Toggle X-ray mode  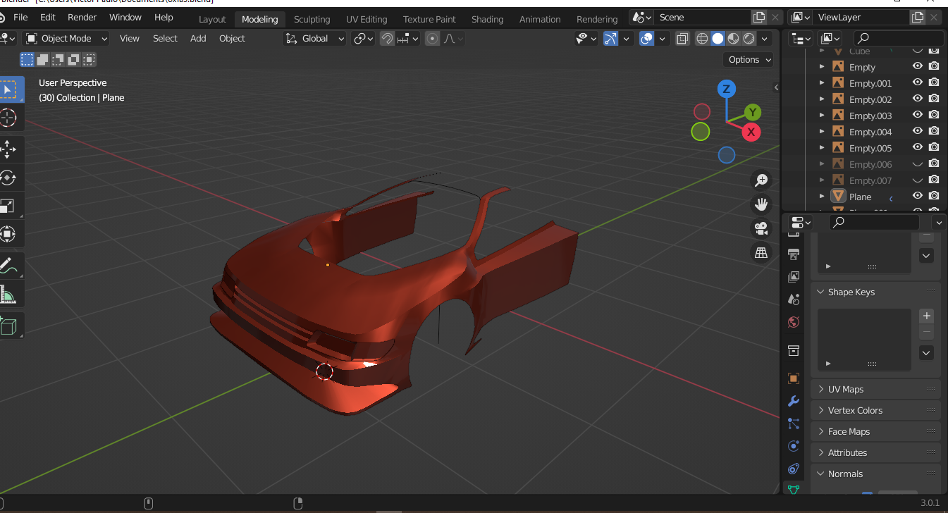click(x=682, y=39)
